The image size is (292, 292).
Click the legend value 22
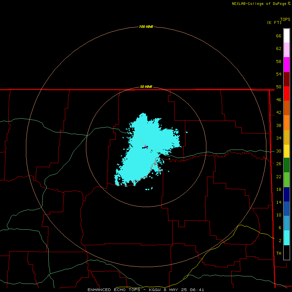(279, 176)
